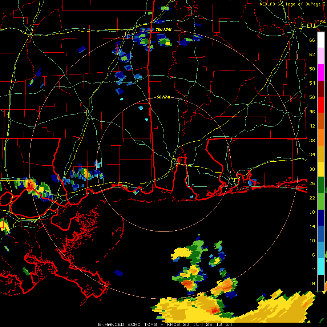Select the medium blue legend swatch
The image size is (327, 327).
321,234
